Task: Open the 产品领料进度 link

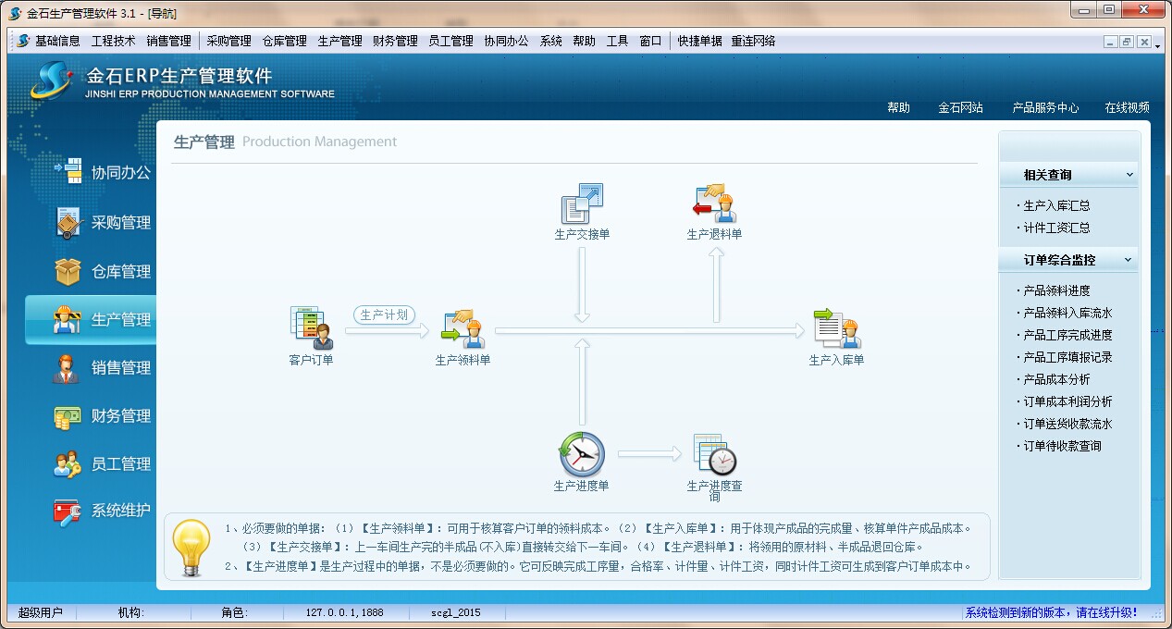Action: (1056, 290)
